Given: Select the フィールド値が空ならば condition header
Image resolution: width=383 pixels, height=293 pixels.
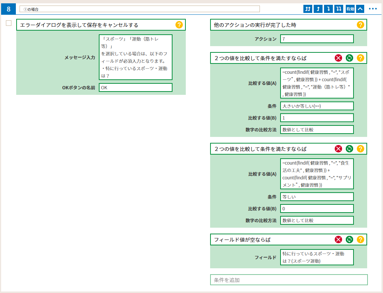Looking at the screenshot, I should pos(289,239).
